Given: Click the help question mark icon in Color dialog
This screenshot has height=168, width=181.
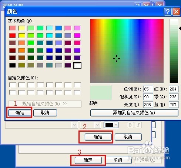Looking at the screenshot, I should pyautogui.click(x=168, y=12).
